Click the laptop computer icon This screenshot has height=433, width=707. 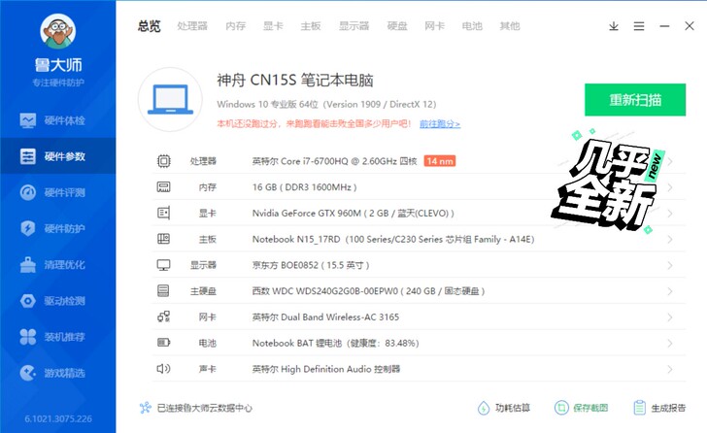pyautogui.click(x=170, y=100)
